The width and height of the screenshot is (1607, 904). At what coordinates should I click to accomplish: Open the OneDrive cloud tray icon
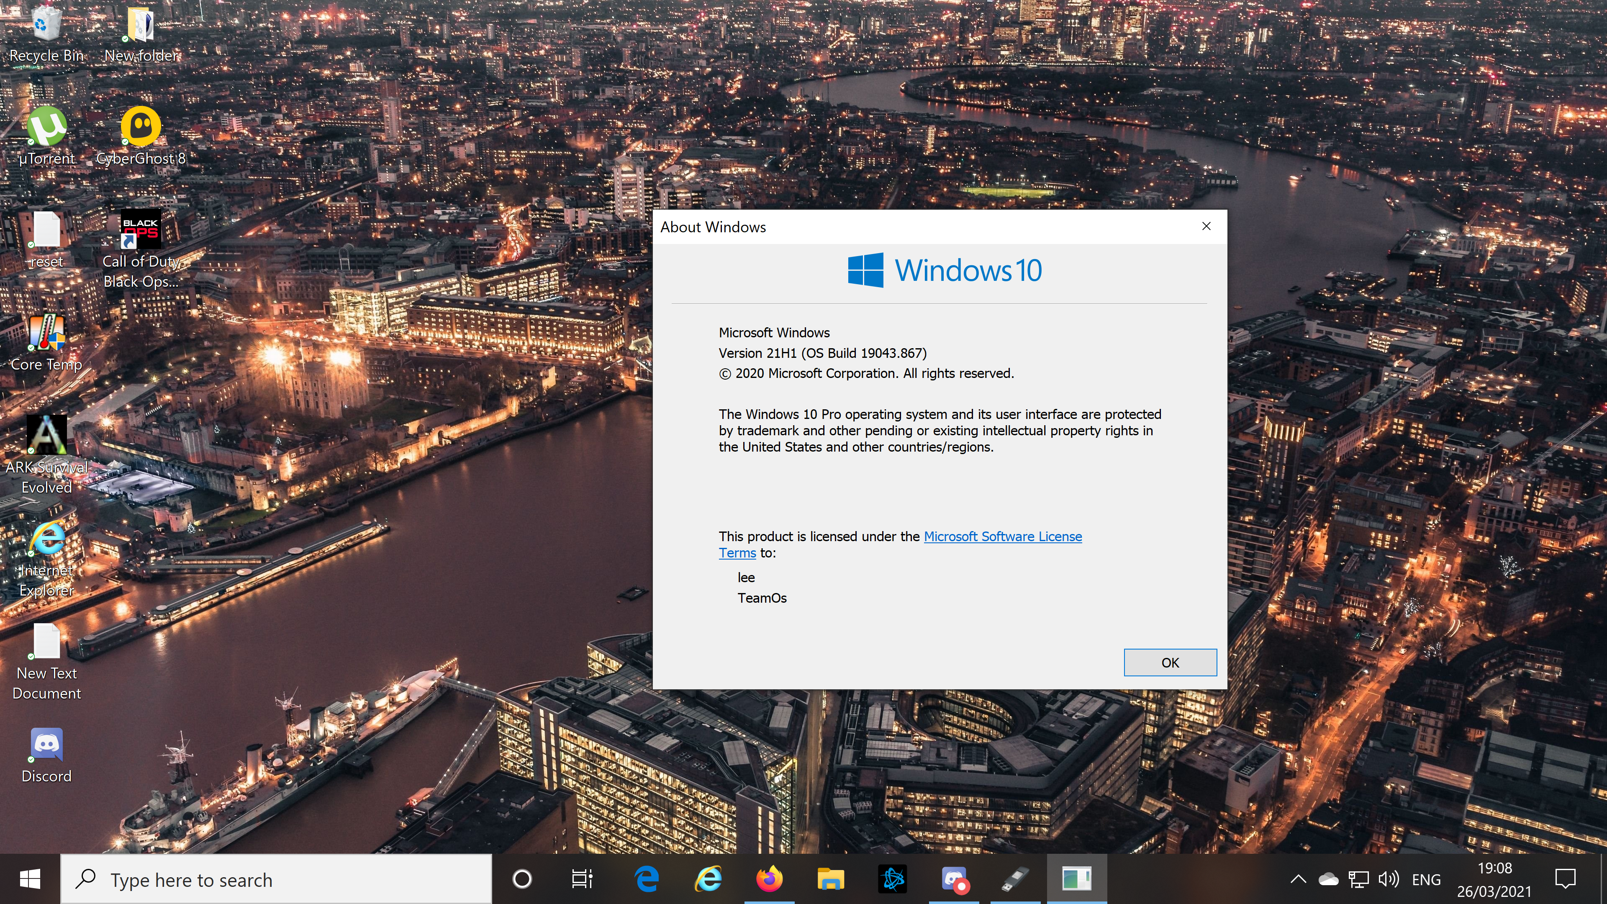click(1328, 880)
